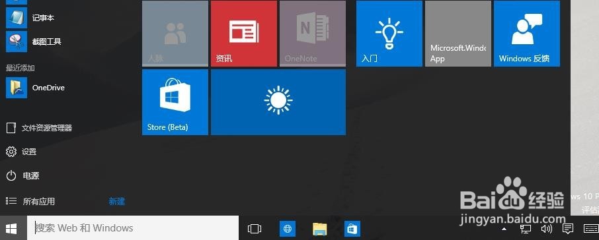
Task: Open Task View from the taskbar
Action: (x=255, y=229)
